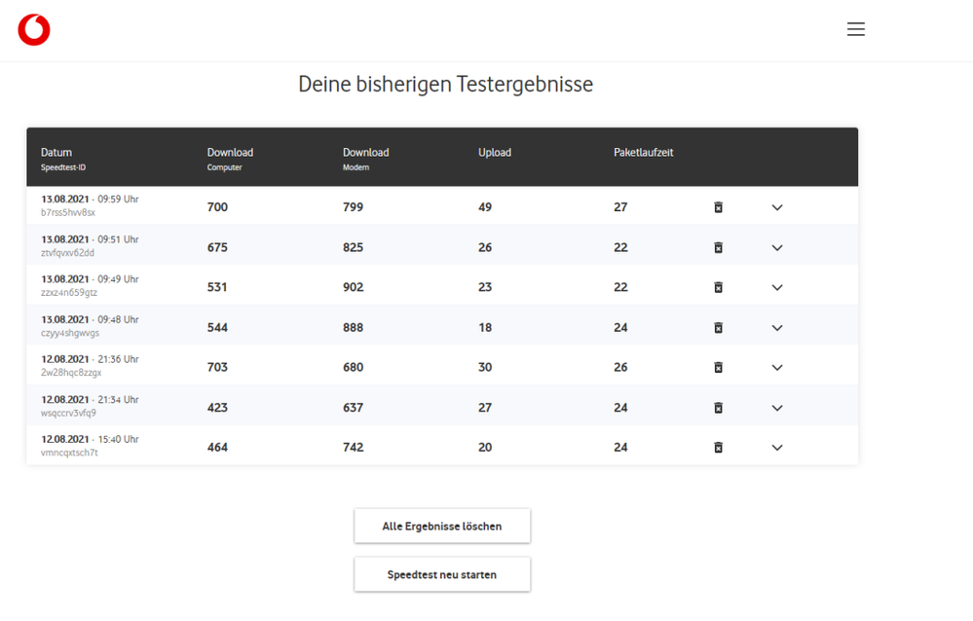The height and width of the screenshot is (621, 973).
Task: Select the date 12.08.2021 - 15:40 Uhr
Action: pos(90,439)
